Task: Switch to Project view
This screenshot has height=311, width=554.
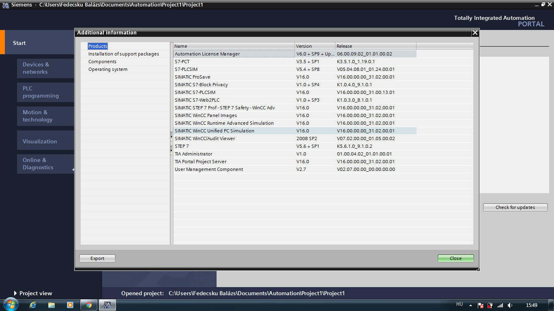Action: (x=33, y=293)
